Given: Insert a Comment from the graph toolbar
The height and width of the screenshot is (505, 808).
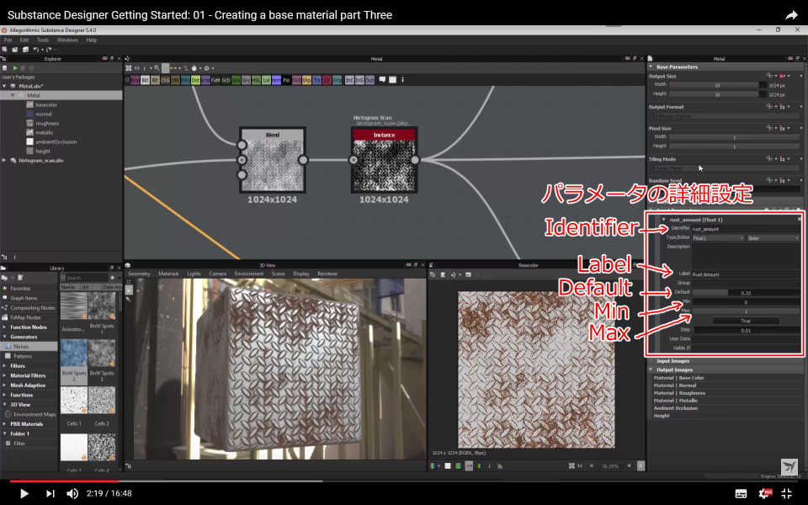Looking at the screenshot, I should coord(382,80).
